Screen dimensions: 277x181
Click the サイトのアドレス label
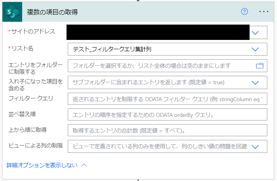[33, 31]
